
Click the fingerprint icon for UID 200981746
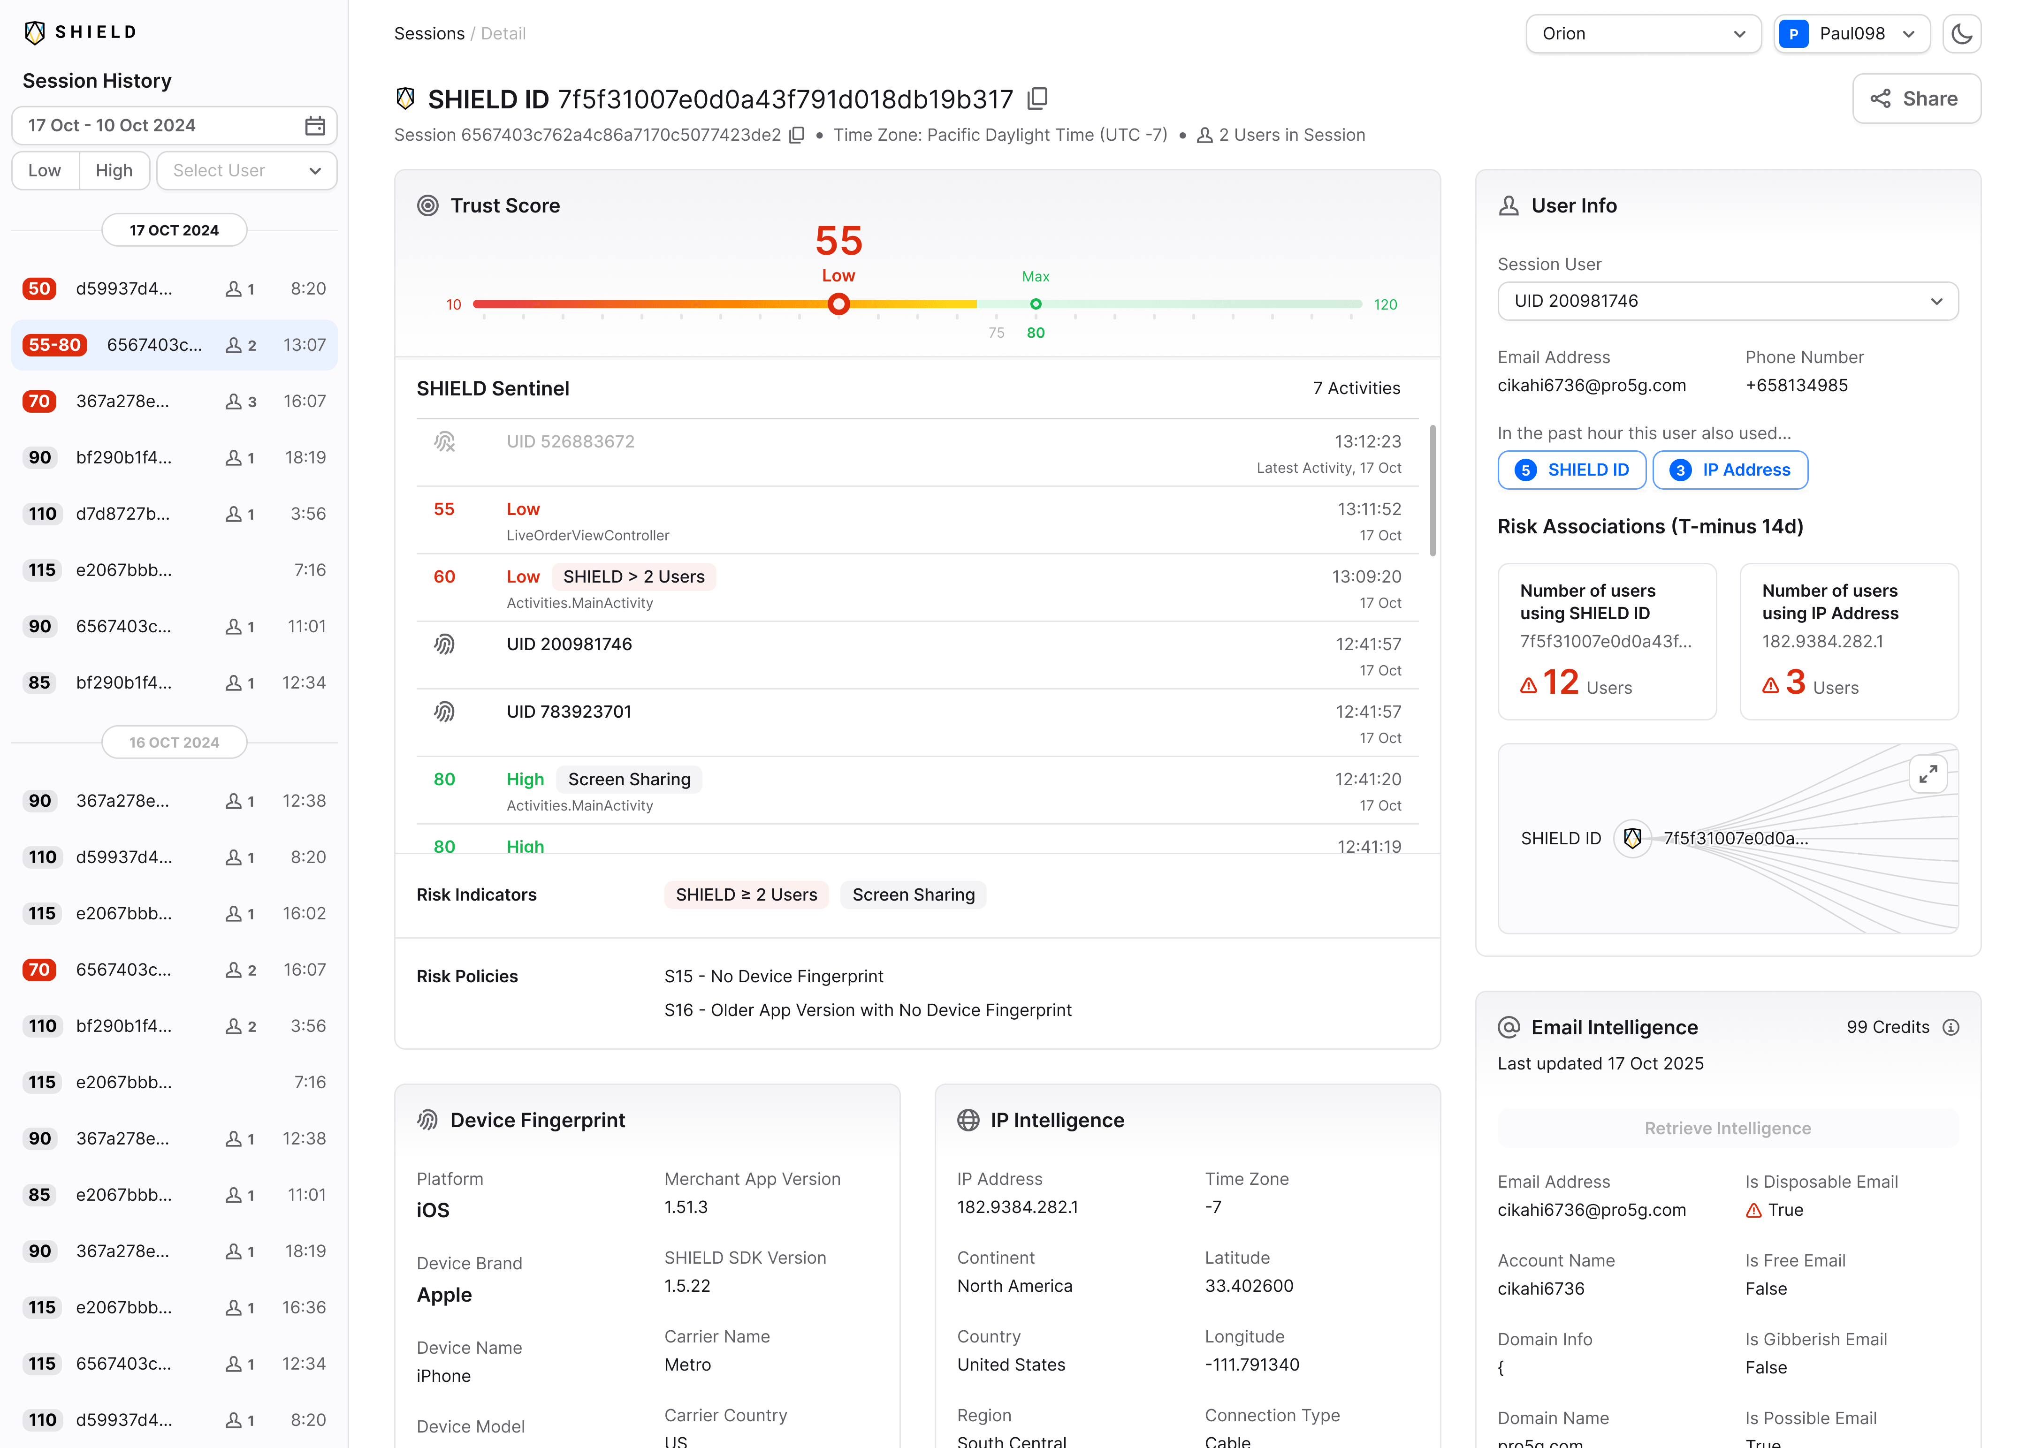click(444, 644)
